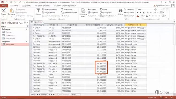Click the current record number field
The height and width of the screenshot is (99, 176).
click(x=44, y=95)
